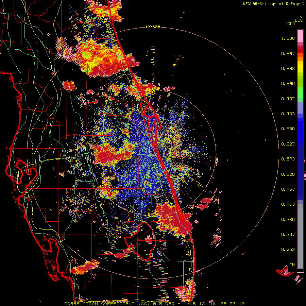Pick the dark red color bar segment
This screenshot has width=306, height=306.
click(x=300, y=51)
